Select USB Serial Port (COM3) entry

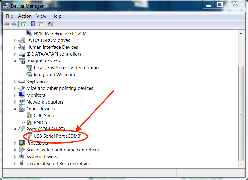pyautogui.click(x=58, y=136)
